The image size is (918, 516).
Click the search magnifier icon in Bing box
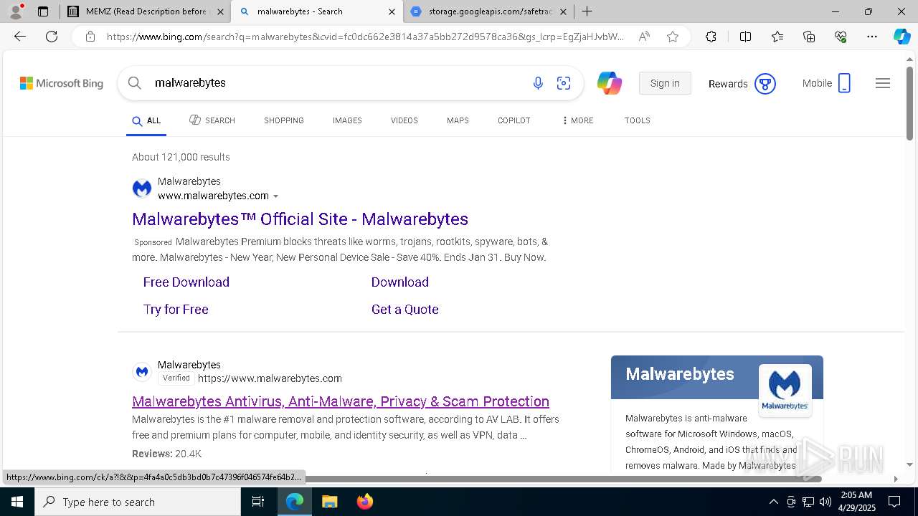134,83
